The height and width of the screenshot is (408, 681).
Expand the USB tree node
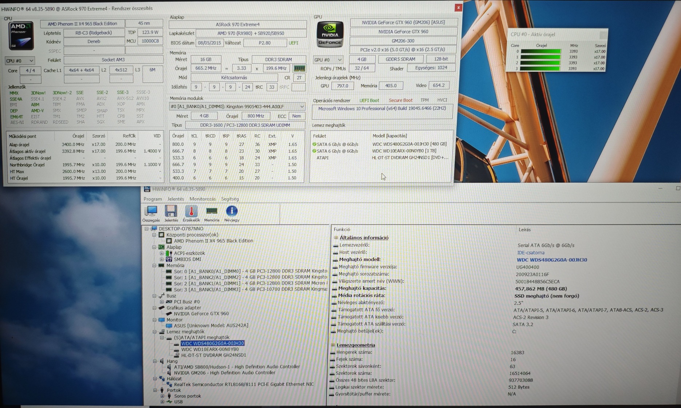[x=162, y=402]
